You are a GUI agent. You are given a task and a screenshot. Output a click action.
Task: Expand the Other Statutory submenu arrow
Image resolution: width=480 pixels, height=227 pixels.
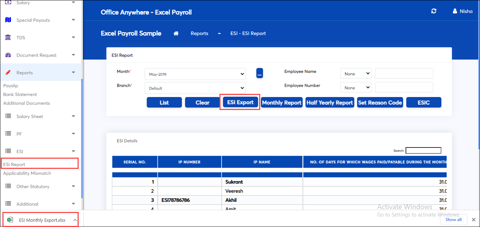pos(73,186)
